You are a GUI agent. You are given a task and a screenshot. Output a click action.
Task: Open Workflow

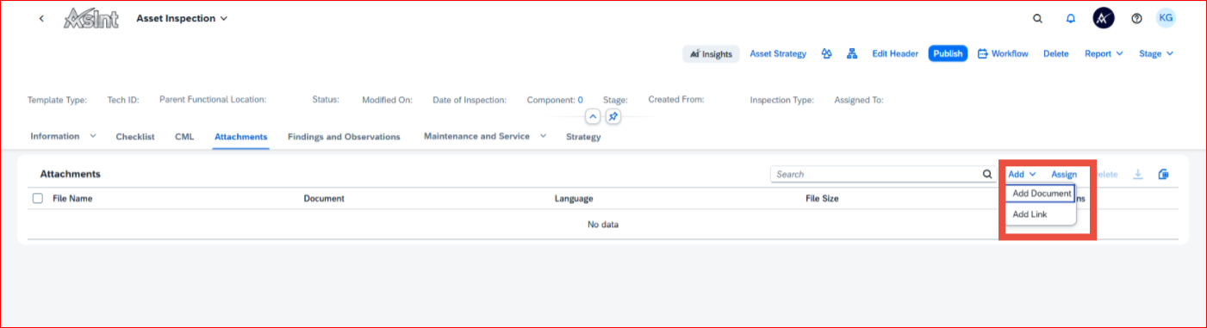pos(1003,53)
